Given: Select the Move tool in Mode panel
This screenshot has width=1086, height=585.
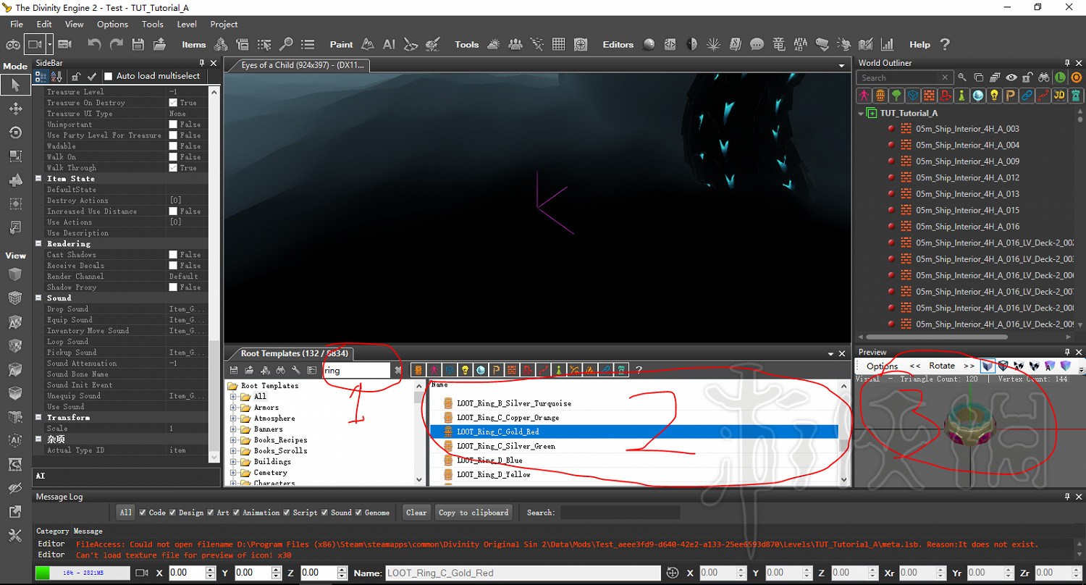Looking at the screenshot, I should point(15,109).
